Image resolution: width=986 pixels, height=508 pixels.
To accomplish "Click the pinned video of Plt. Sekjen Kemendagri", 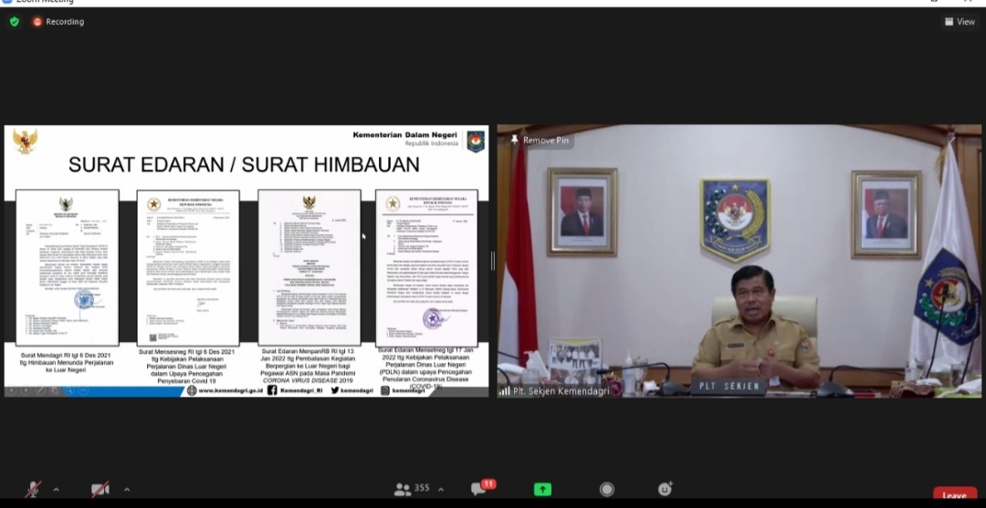I will point(739,261).
